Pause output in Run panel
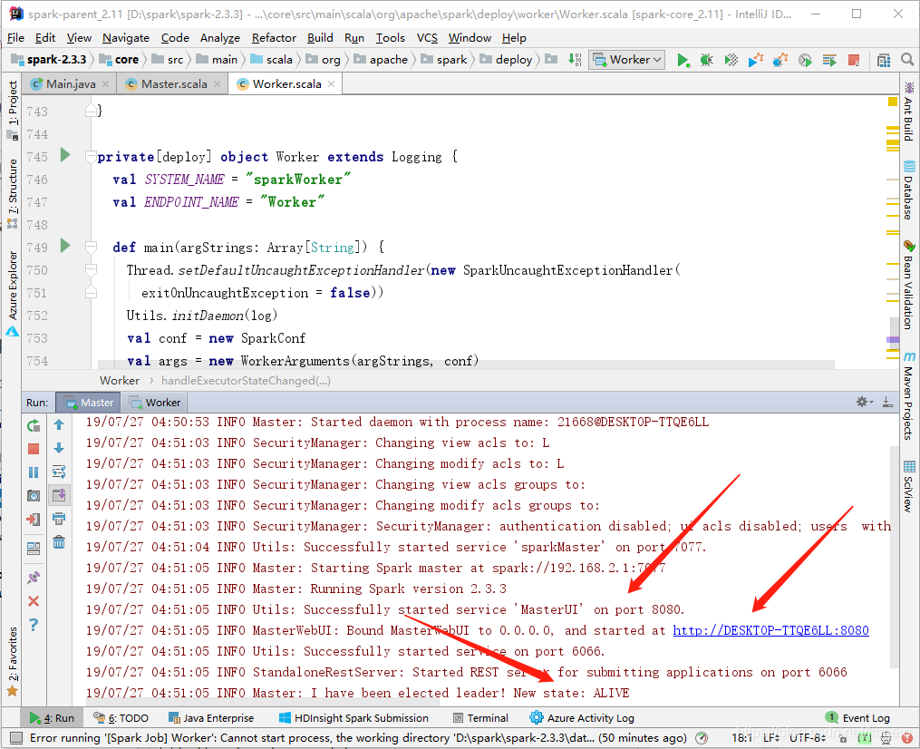Screen dimensions: 920x749 34,472
